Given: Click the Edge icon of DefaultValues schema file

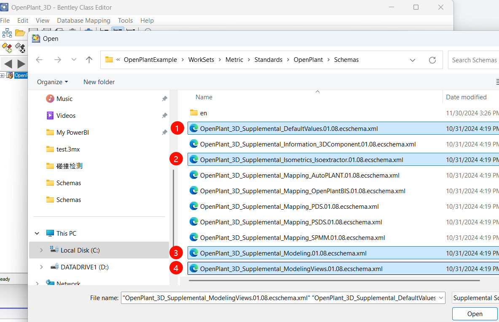Looking at the screenshot, I should (x=194, y=128).
